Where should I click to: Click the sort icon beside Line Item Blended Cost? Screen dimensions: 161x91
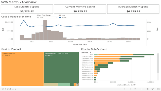click(135, 85)
